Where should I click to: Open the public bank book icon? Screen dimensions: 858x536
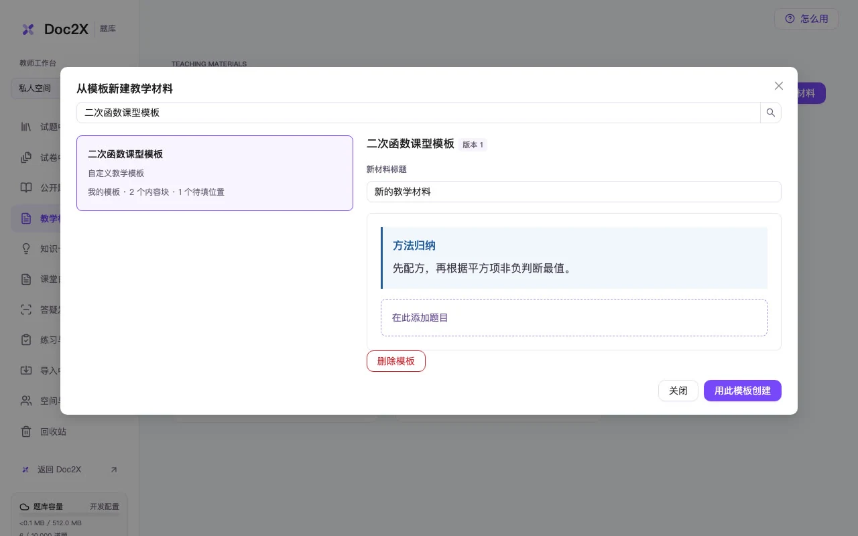(x=26, y=188)
